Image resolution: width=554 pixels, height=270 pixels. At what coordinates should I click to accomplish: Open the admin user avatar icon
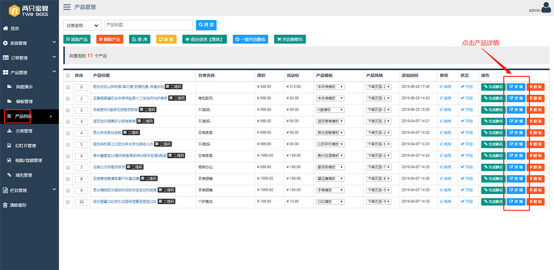click(546, 8)
